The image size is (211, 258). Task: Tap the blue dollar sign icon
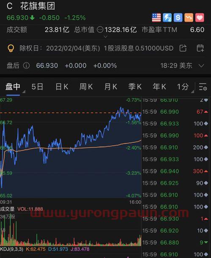coord(178,18)
